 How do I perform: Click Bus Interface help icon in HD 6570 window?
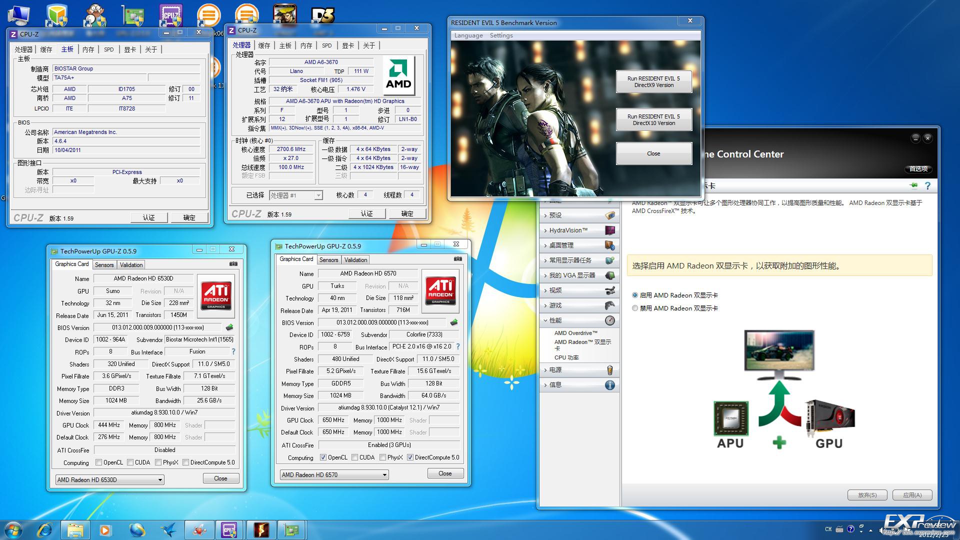[x=458, y=346]
